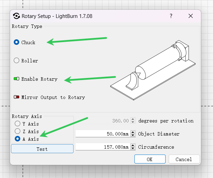Increase Object Diameter with up arrow

click(x=133, y=132)
